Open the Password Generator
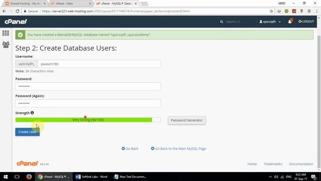The width and height of the screenshot is (321, 181). point(187,120)
